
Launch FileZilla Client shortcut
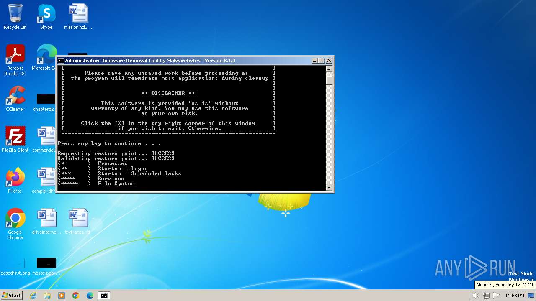coord(15,140)
